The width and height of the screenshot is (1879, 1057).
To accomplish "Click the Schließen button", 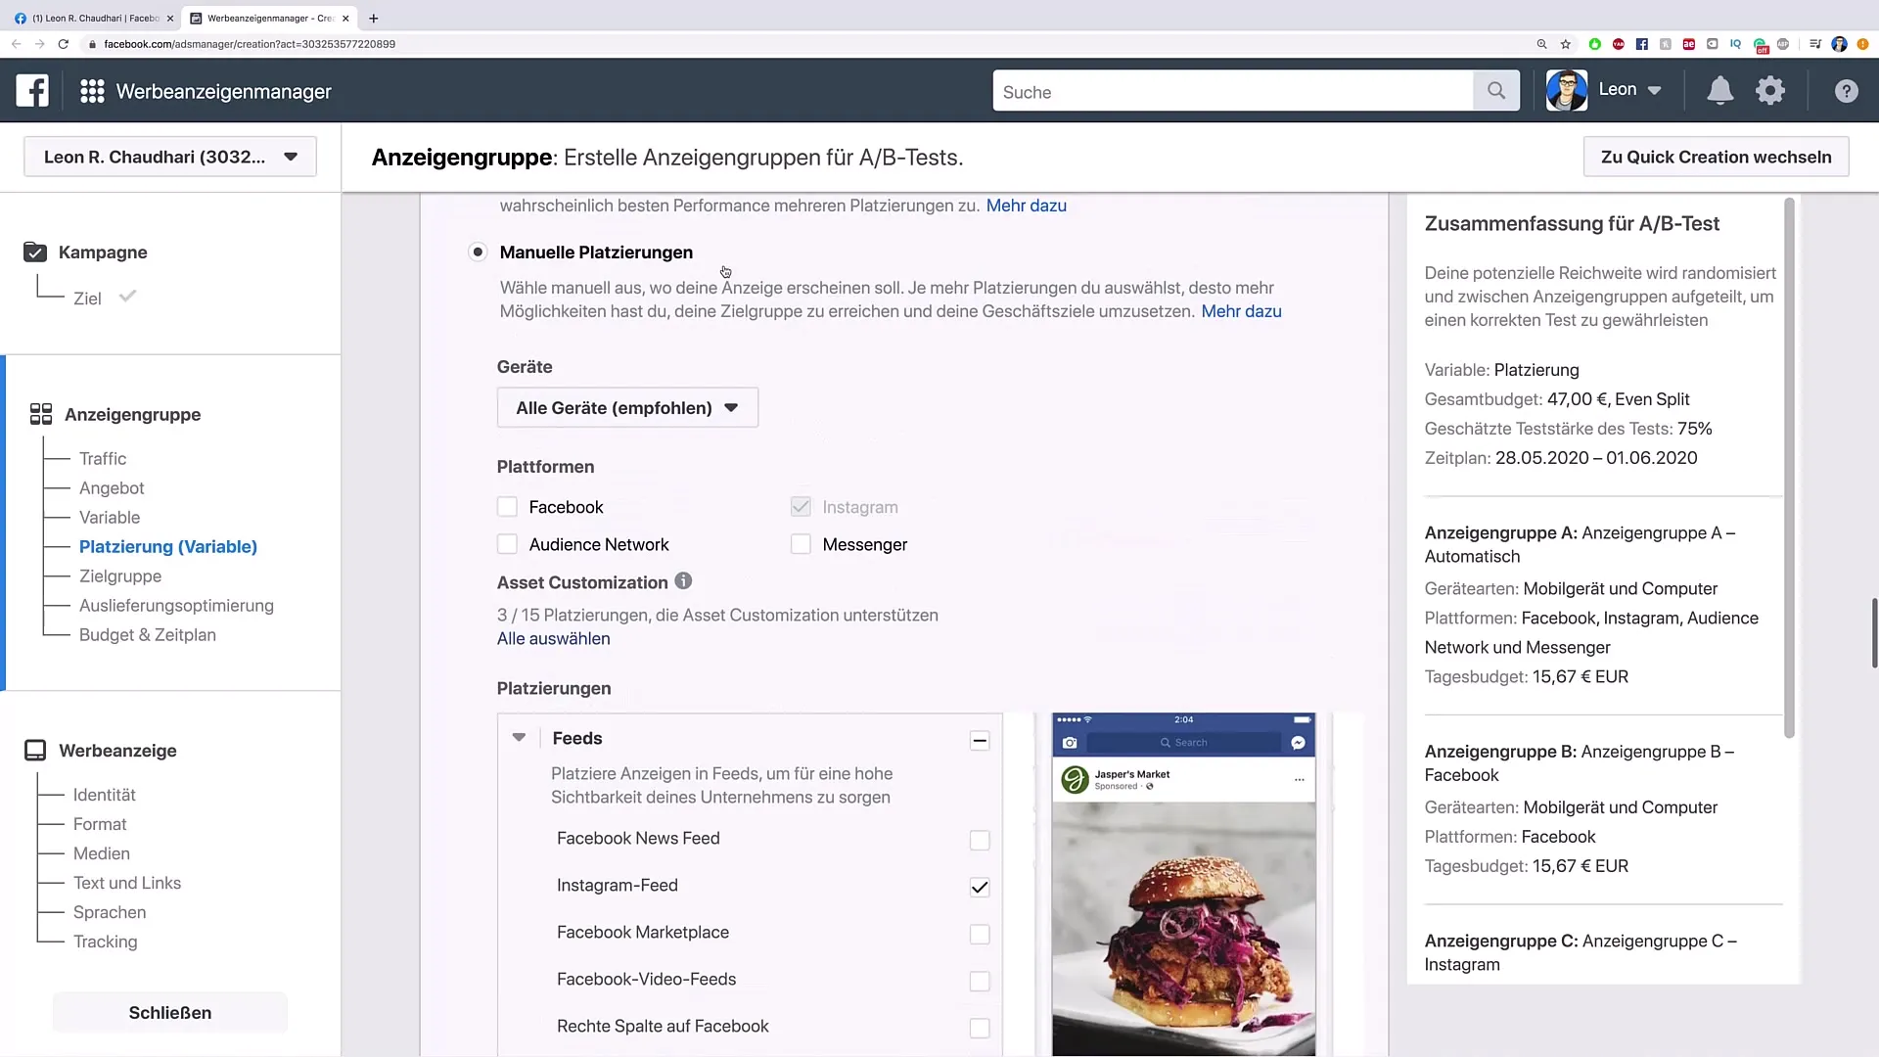I will tap(170, 1012).
